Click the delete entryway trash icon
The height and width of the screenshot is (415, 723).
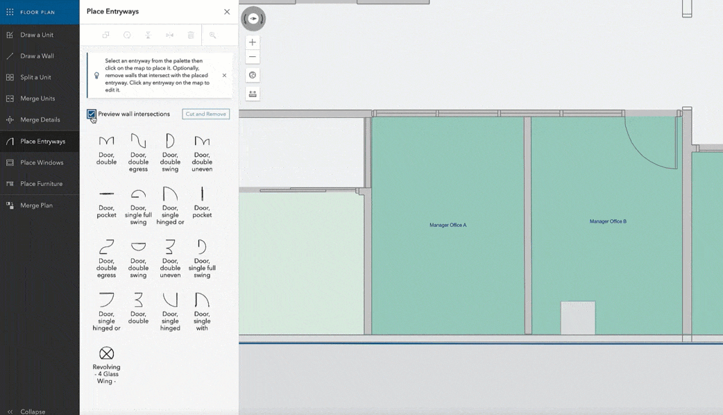[191, 35]
